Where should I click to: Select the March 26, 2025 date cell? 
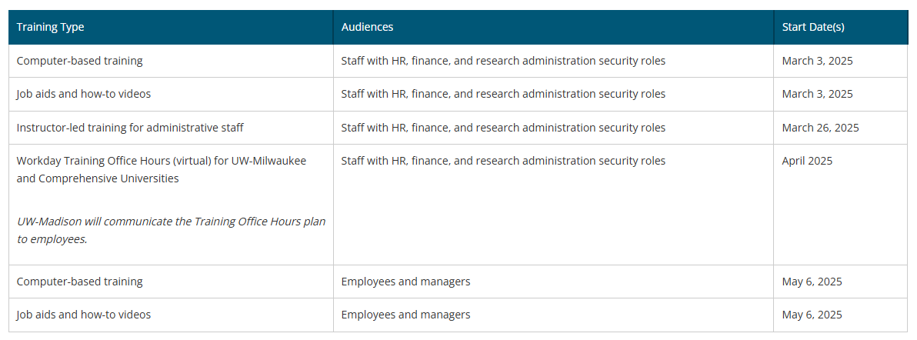point(820,128)
